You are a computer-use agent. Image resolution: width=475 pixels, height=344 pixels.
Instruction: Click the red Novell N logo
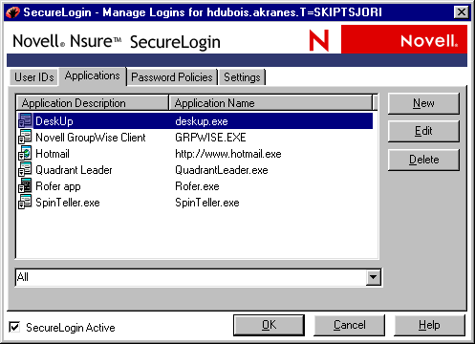click(x=319, y=40)
